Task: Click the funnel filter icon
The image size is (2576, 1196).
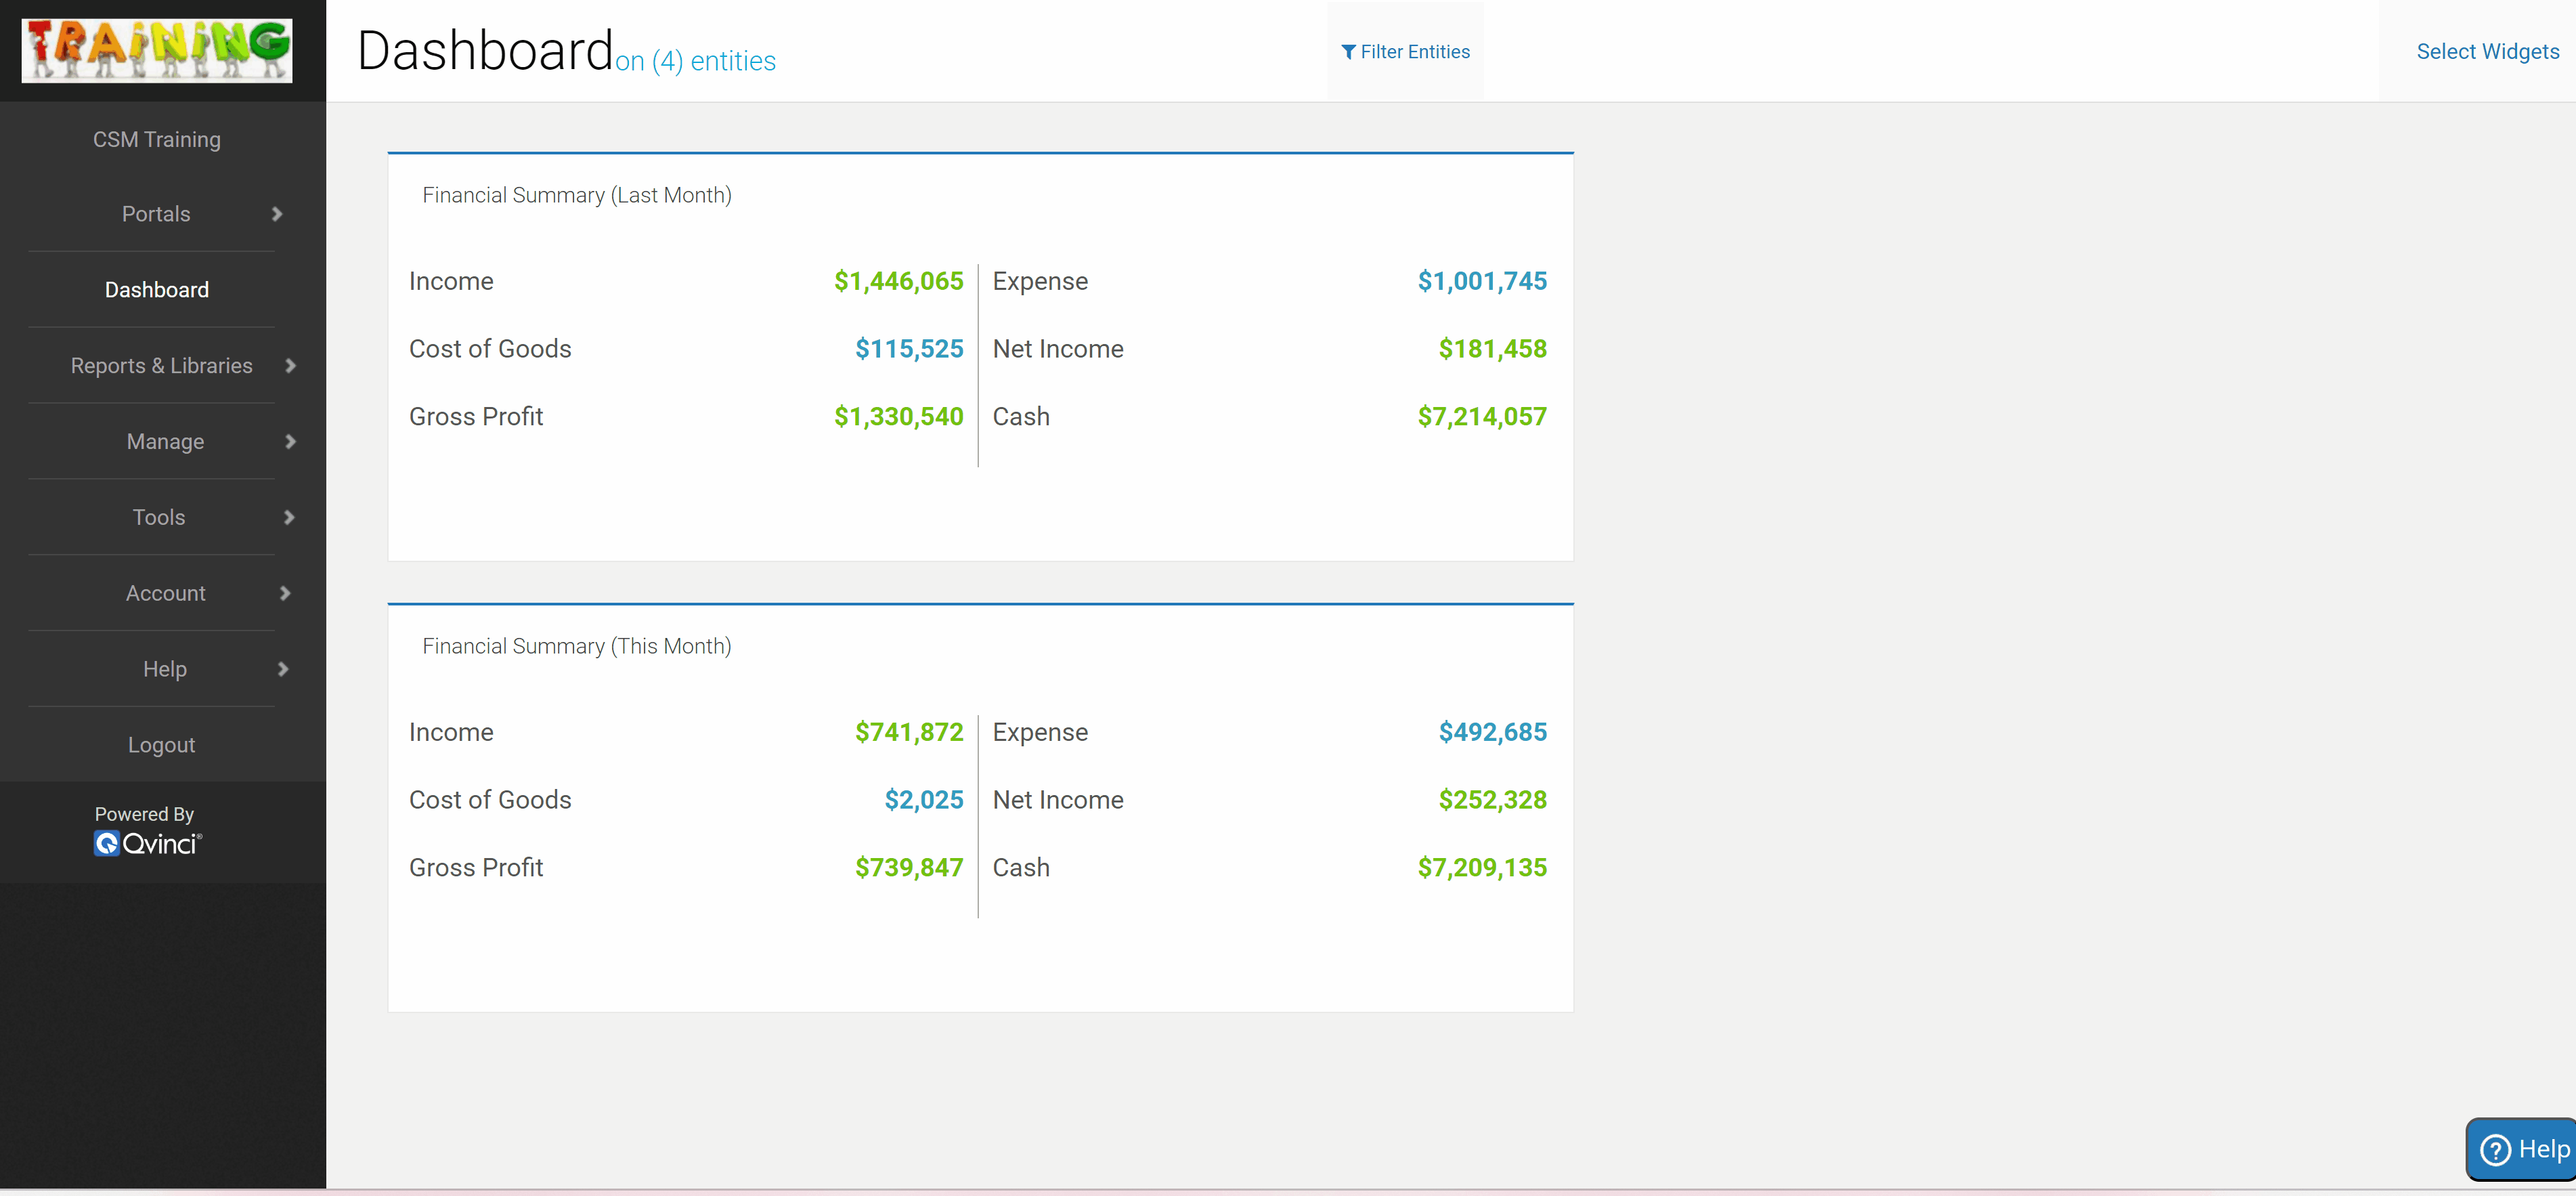Action: tap(1348, 52)
